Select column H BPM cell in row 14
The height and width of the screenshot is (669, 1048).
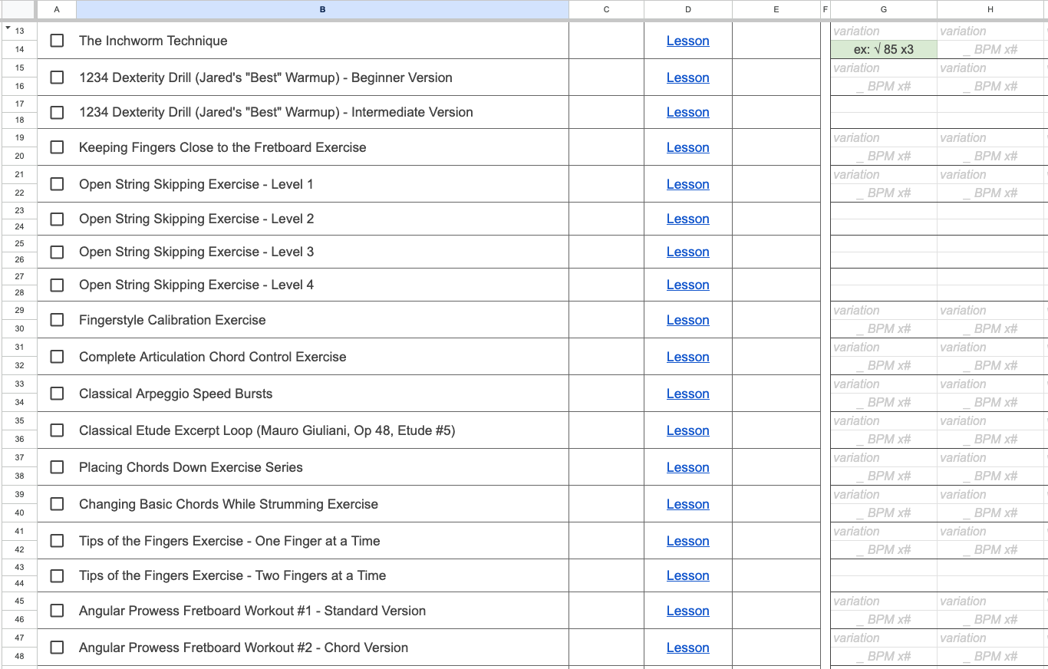pos(990,49)
